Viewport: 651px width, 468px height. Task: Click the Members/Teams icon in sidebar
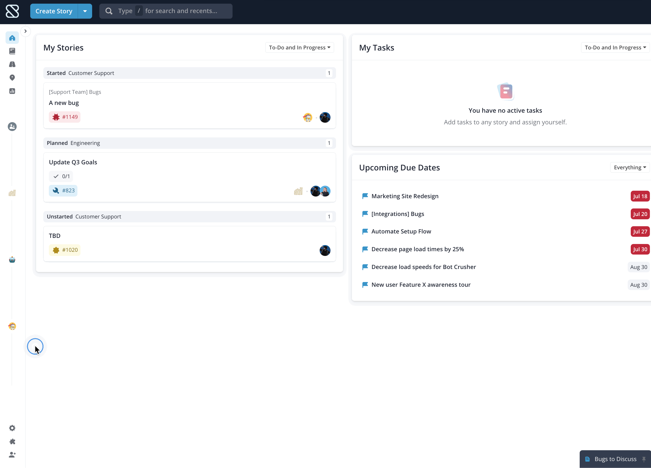point(12,126)
